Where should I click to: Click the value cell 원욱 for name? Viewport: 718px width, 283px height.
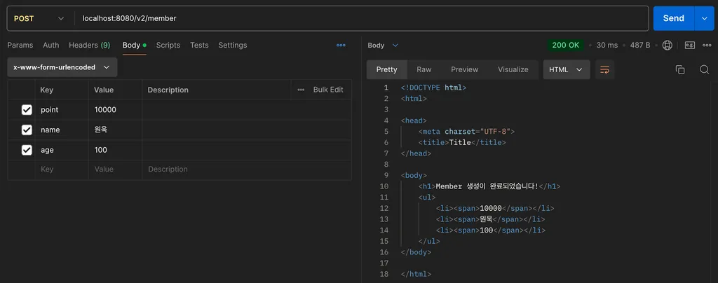pos(116,130)
